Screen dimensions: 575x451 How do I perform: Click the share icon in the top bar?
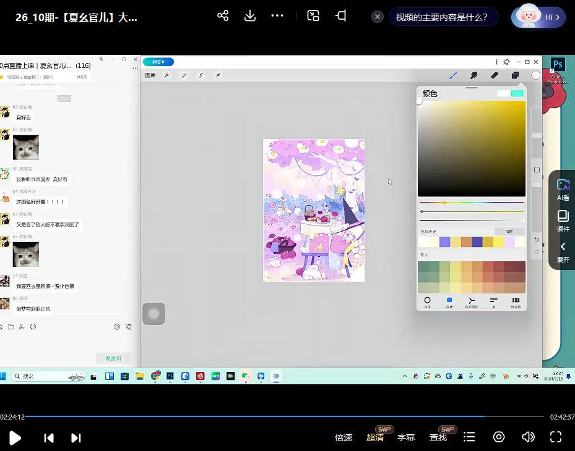click(223, 16)
